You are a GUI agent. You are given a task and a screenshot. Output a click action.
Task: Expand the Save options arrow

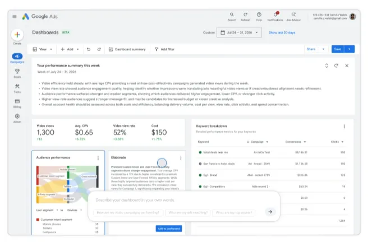pos(350,49)
